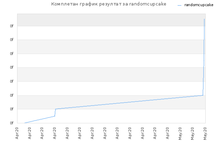Viewport: 219px width, 164px height.
Task: Click the top of the small step after the jump
Action: (x=56, y=109)
